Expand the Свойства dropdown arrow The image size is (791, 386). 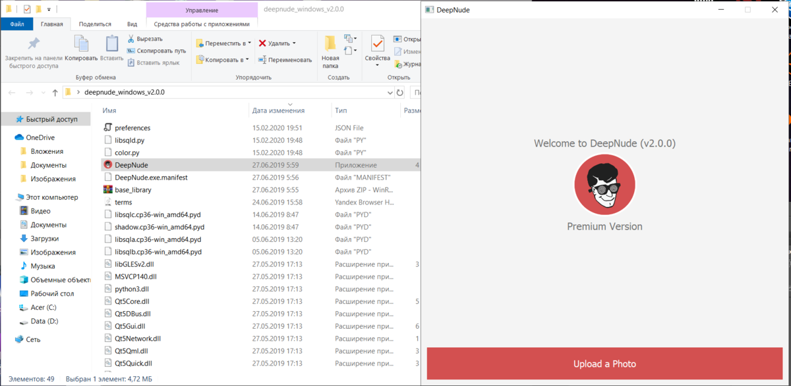click(377, 66)
